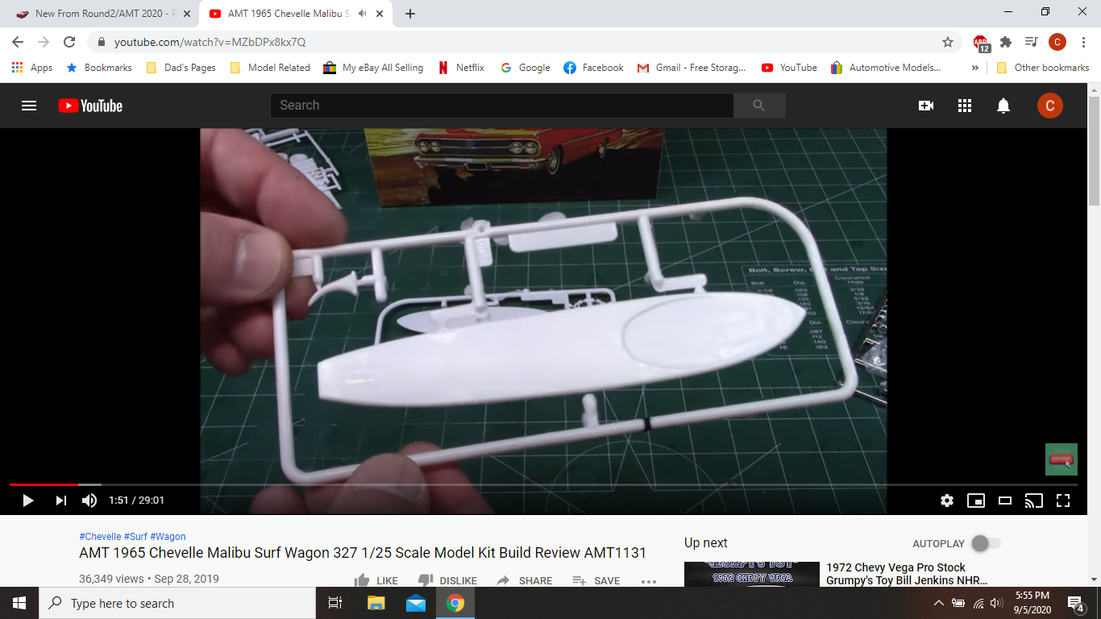The height and width of the screenshot is (619, 1101).
Task: Open the YouTube apps grid icon
Action: (x=965, y=106)
